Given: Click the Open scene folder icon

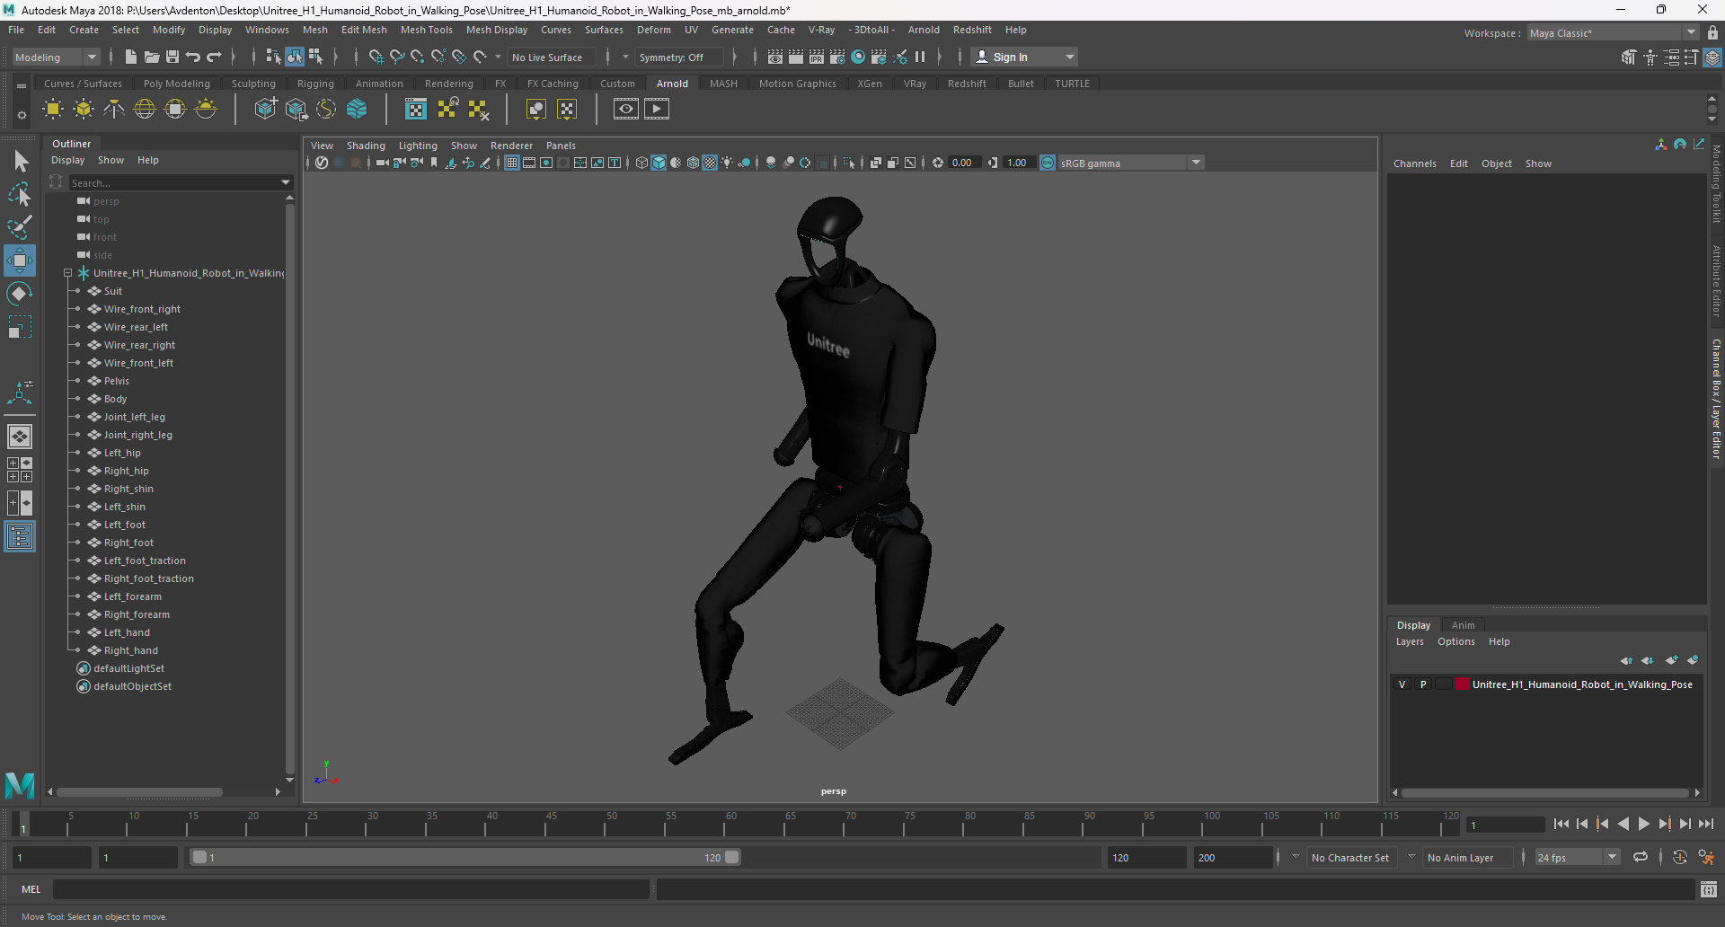Looking at the screenshot, I should [x=152, y=57].
